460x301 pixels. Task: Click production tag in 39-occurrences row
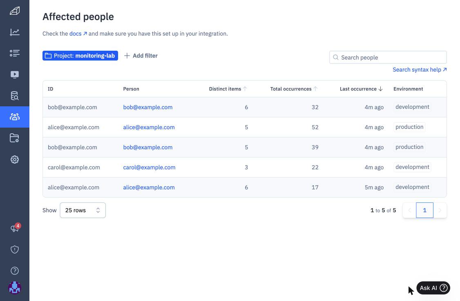click(x=409, y=147)
